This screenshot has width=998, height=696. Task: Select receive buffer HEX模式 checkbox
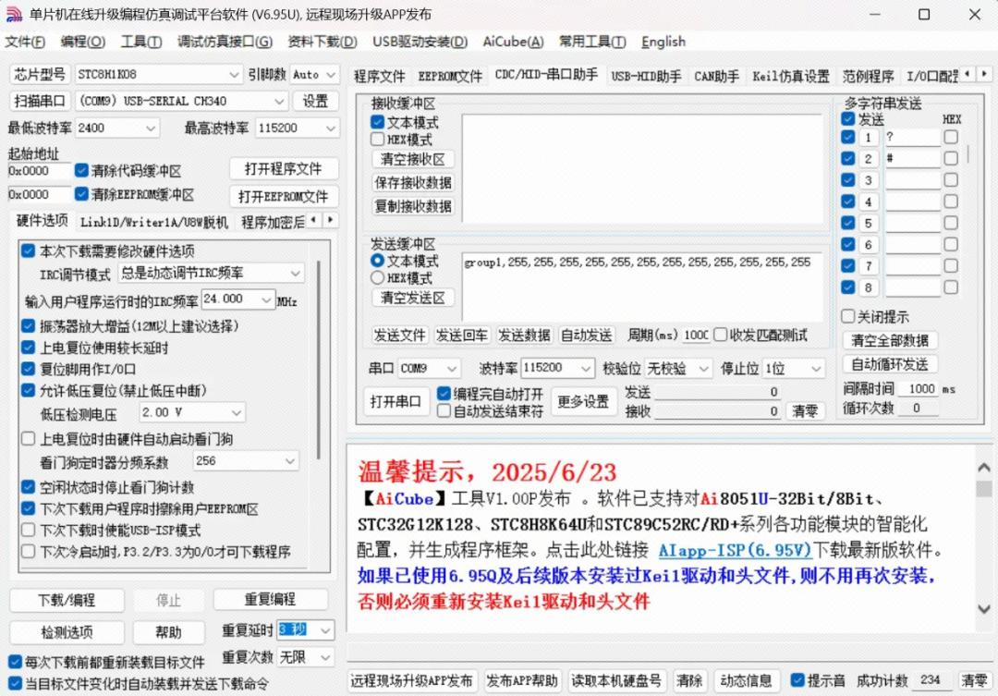(377, 140)
